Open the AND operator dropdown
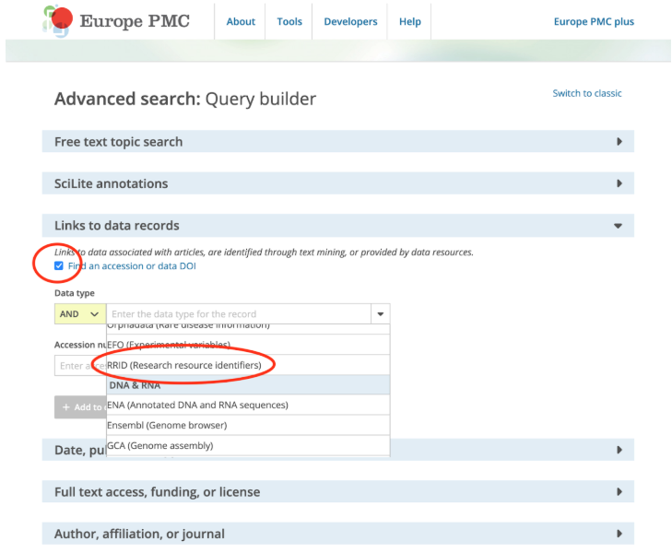The width and height of the screenshot is (672, 553). click(x=80, y=314)
